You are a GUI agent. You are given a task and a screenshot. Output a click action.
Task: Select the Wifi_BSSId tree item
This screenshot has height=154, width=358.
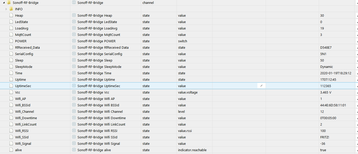(23, 105)
